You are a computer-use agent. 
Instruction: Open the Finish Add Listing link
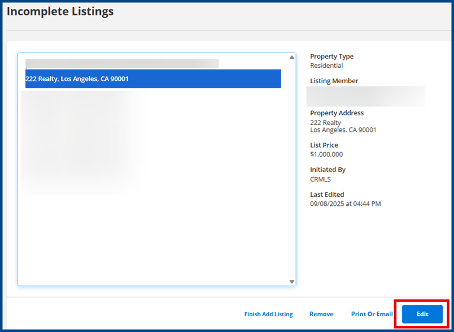268,314
